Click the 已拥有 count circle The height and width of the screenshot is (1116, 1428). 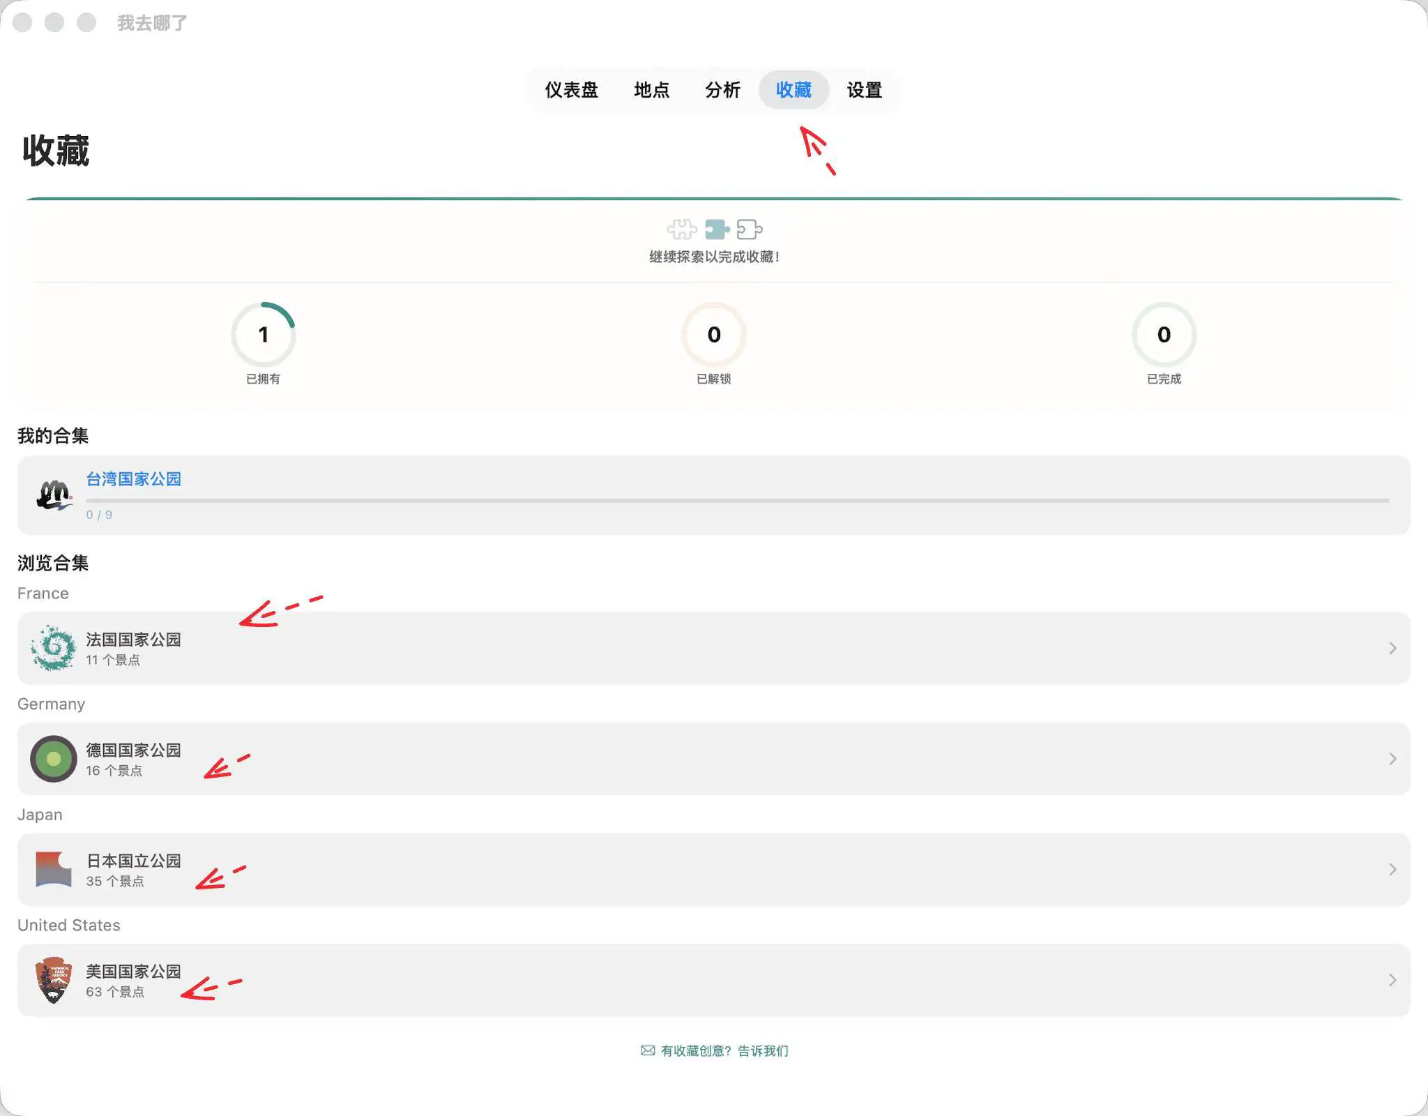[x=264, y=335]
